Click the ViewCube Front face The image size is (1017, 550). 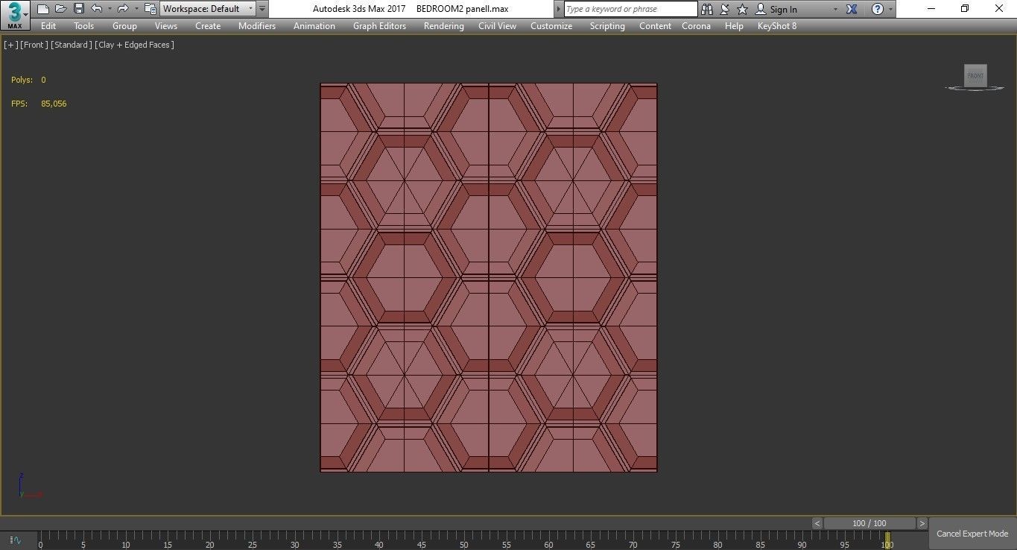click(x=975, y=75)
